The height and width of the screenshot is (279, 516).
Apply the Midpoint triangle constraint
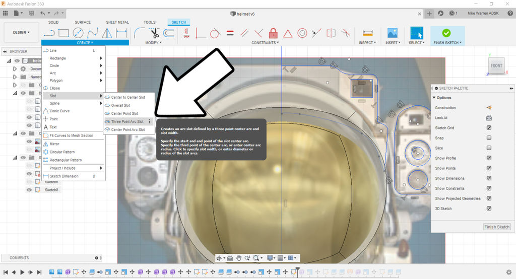(x=288, y=33)
